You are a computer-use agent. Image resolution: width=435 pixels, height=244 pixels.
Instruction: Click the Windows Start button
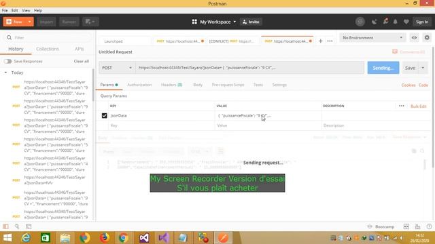7,238
